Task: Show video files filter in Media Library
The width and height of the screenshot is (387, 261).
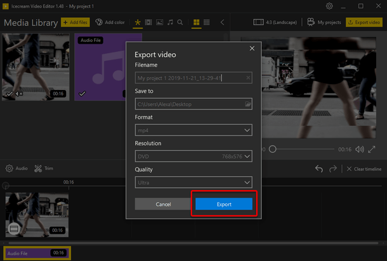Action: 148,22
